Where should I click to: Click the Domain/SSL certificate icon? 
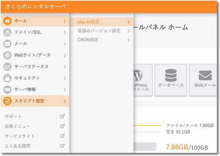[7, 32]
